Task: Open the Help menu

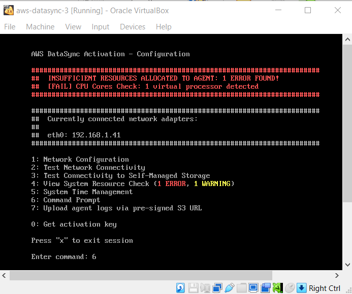Action: (164, 27)
